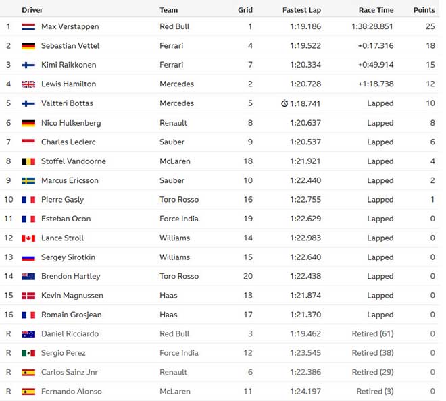The image size is (446, 401).
Task: Click the Netherlands flag beside Max Verstappen
Action: click(x=28, y=27)
